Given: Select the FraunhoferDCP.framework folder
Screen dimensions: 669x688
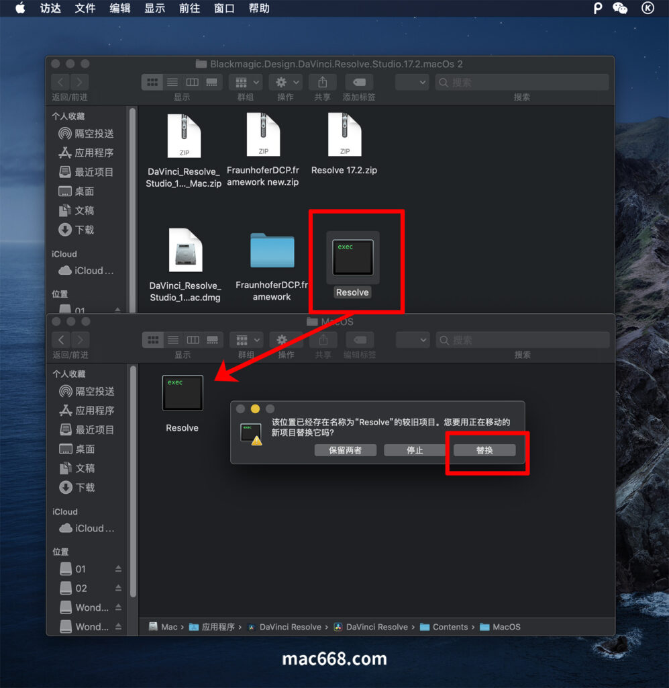Looking at the screenshot, I should pos(272,250).
